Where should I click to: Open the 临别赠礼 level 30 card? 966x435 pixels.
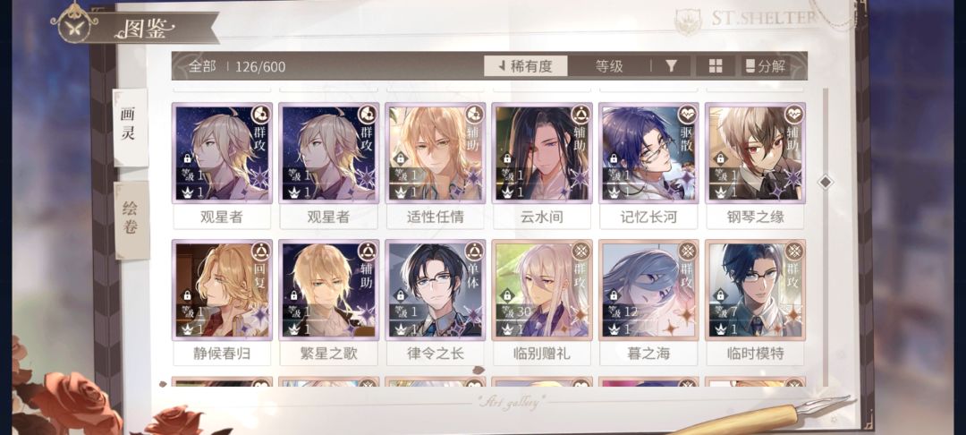[x=542, y=290]
